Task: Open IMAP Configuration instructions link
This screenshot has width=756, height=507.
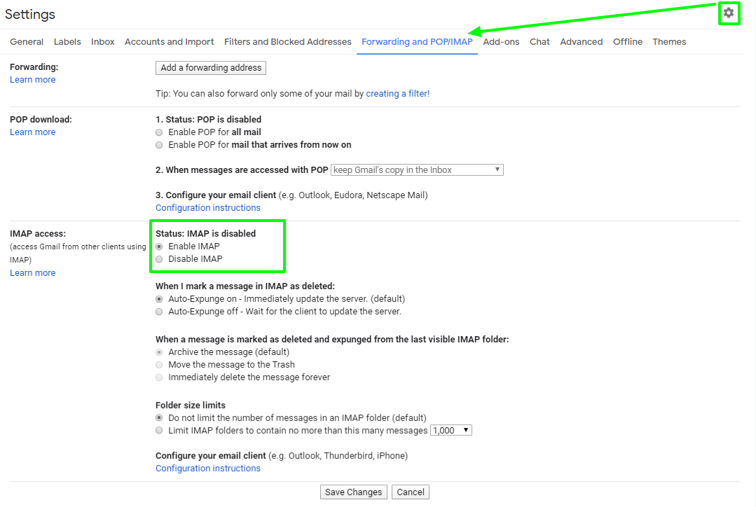Action: coord(208,468)
